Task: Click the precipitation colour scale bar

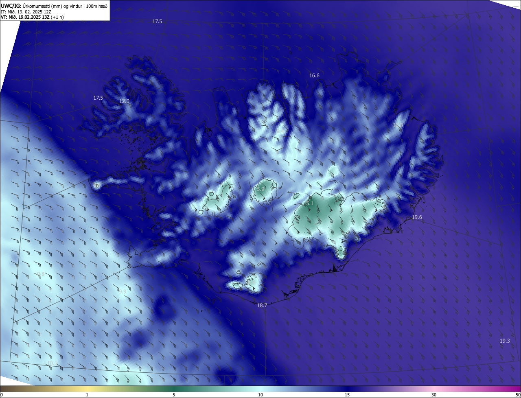Action: pos(260,389)
